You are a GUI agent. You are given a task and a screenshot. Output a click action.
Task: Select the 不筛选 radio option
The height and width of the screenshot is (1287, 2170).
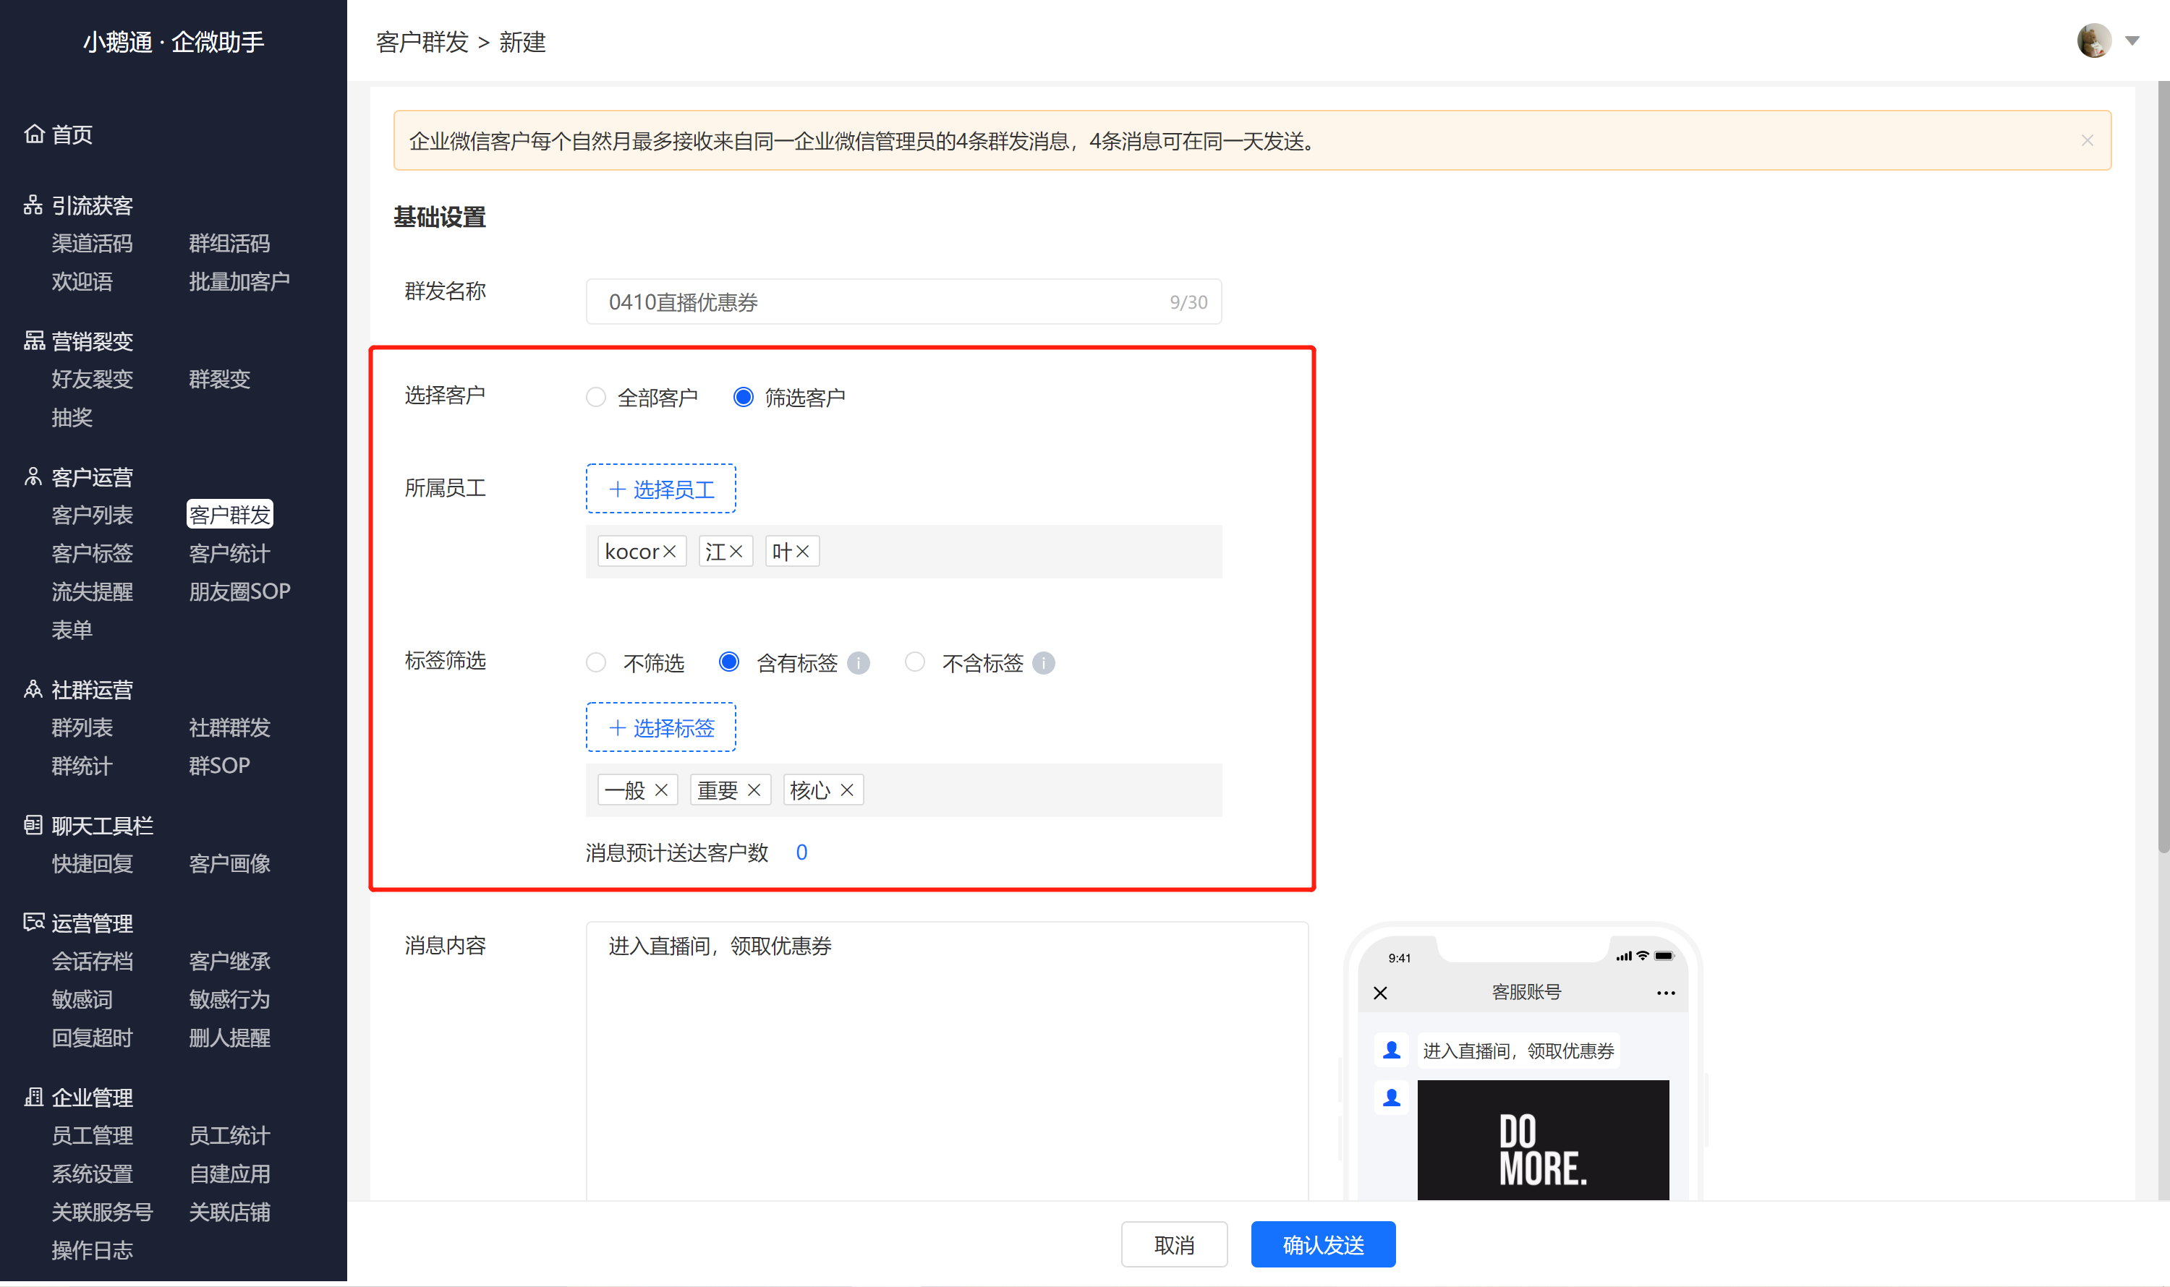pyautogui.click(x=595, y=662)
